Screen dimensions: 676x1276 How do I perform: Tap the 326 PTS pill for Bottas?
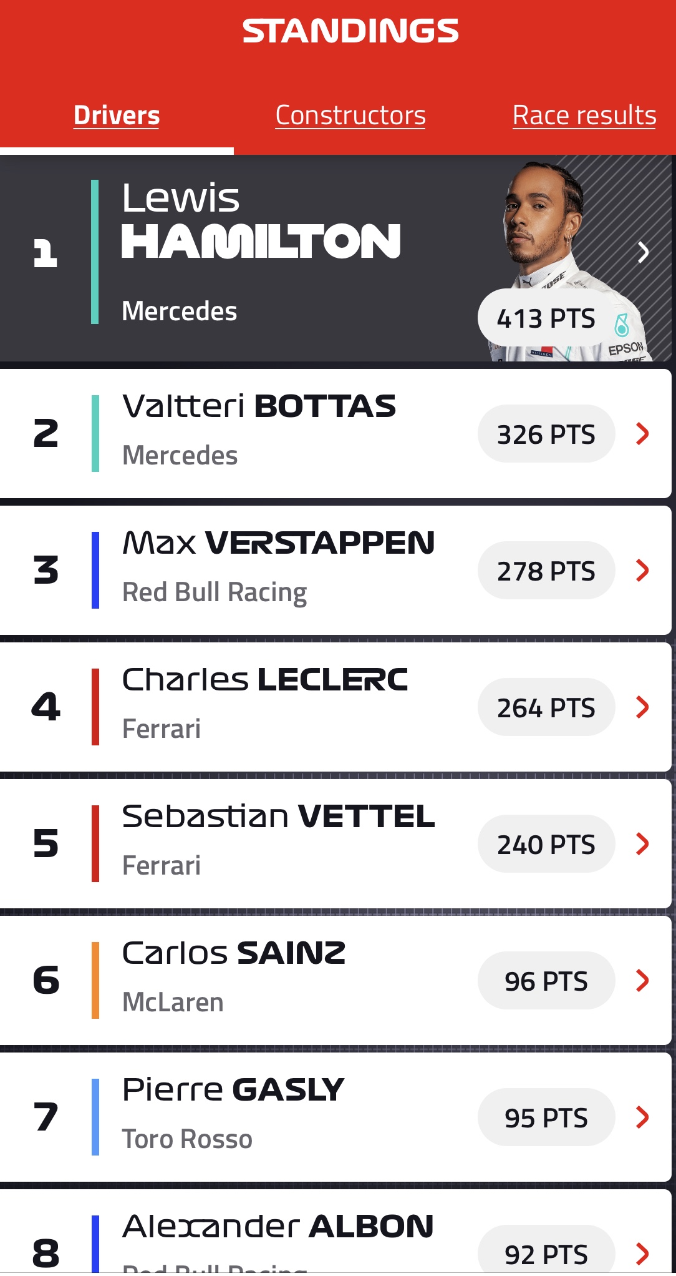pyautogui.click(x=546, y=434)
